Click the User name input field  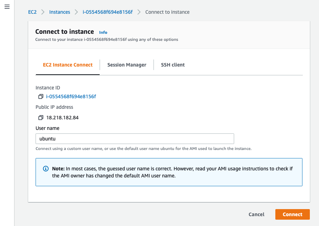tap(135, 139)
